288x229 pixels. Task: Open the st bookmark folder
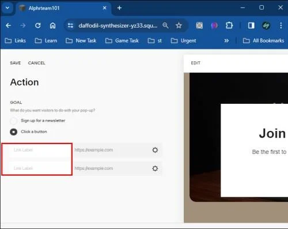(x=154, y=41)
